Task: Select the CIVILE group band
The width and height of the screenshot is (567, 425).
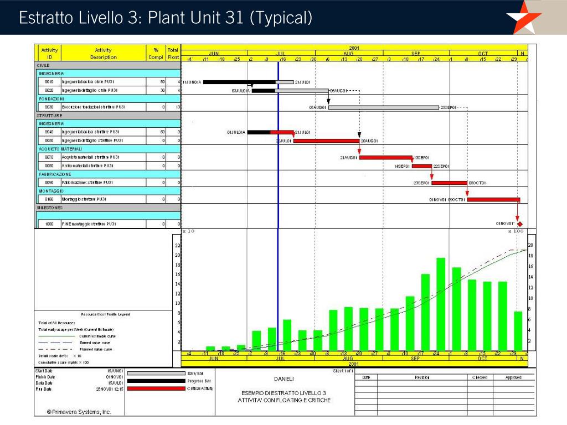Action: click(107, 65)
